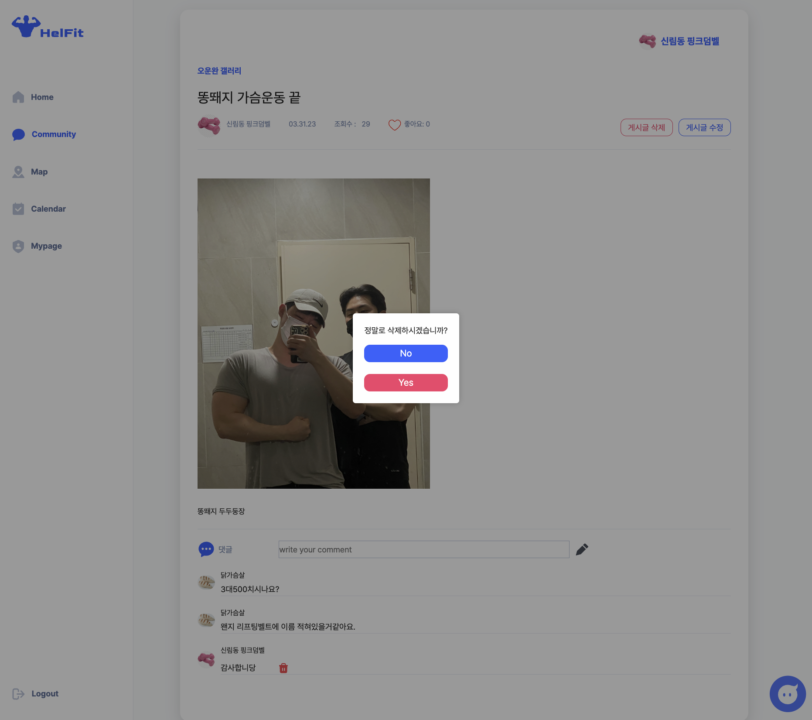Screen dimensions: 812x720
Task: Click post body text 똥돼지 두두둥장
Action: click(221, 511)
